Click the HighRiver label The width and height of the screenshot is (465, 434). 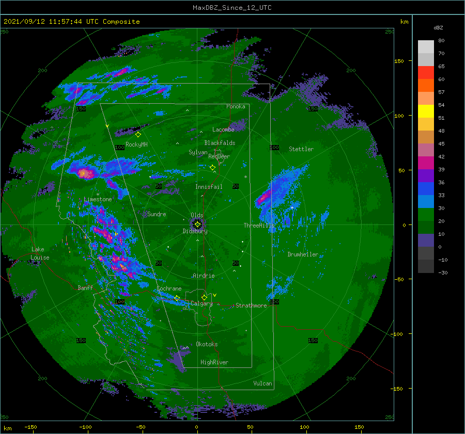click(x=214, y=362)
